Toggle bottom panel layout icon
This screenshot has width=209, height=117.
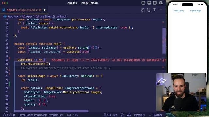pos(149,3)
